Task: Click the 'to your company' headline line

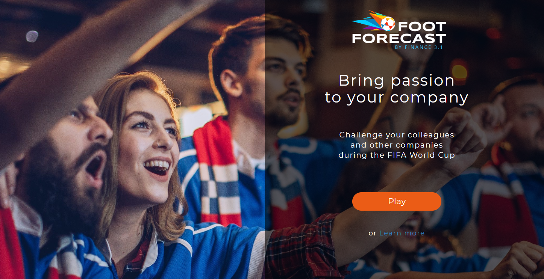Action: pos(397,98)
